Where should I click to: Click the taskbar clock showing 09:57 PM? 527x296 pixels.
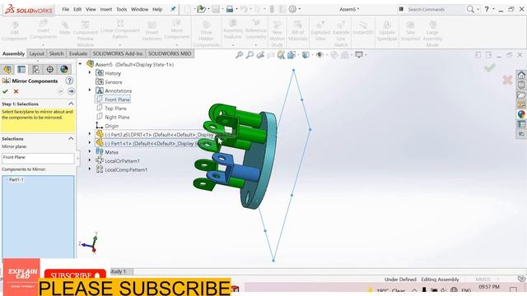[489, 287]
